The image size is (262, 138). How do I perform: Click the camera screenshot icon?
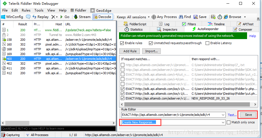[213, 17]
